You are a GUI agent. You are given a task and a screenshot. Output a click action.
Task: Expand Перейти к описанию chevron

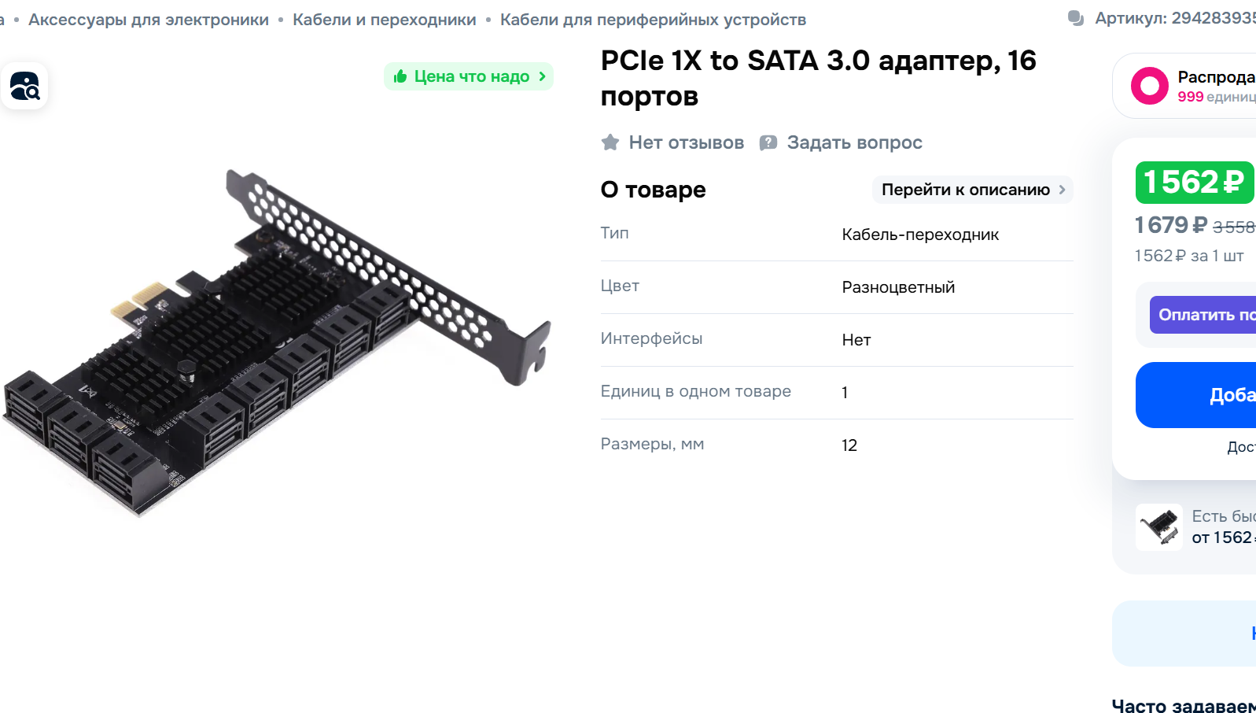[1062, 190]
